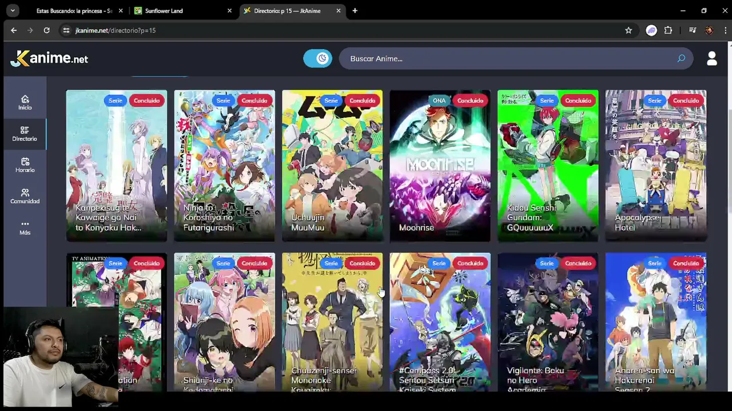The height and width of the screenshot is (411, 732).
Task: Open the Chrome profile avatar
Action: point(709,30)
